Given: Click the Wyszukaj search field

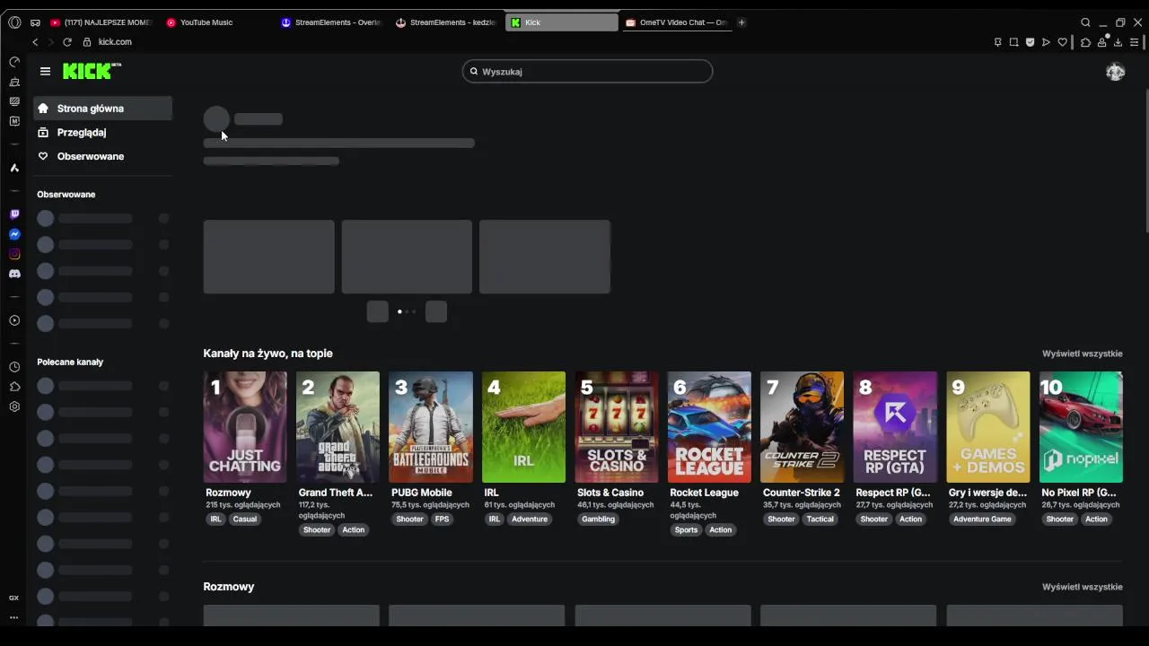Looking at the screenshot, I should (x=587, y=72).
